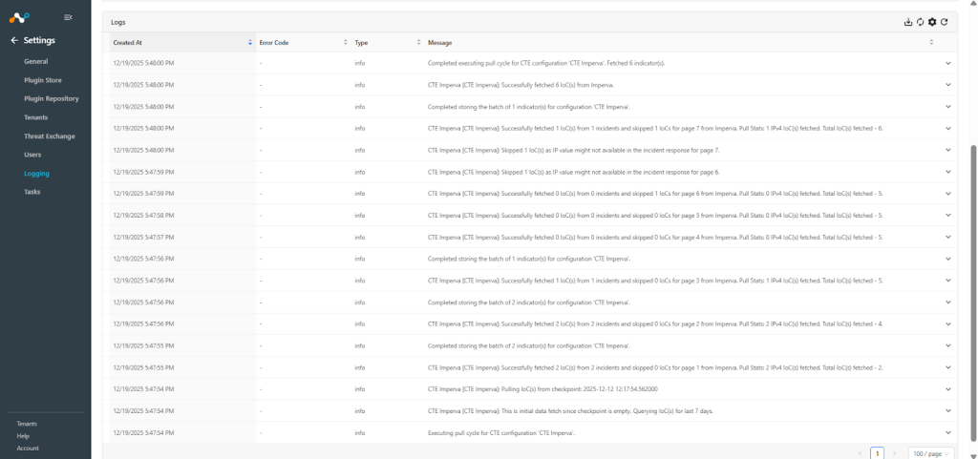Click the Netskope logo icon
Image resolution: width=978 pixels, height=459 pixels.
click(x=19, y=17)
